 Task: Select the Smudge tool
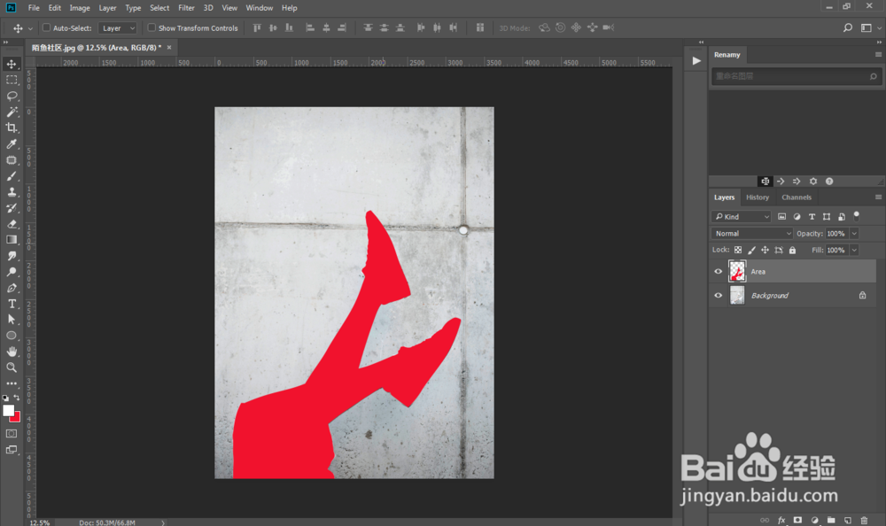(x=12, y=256)
